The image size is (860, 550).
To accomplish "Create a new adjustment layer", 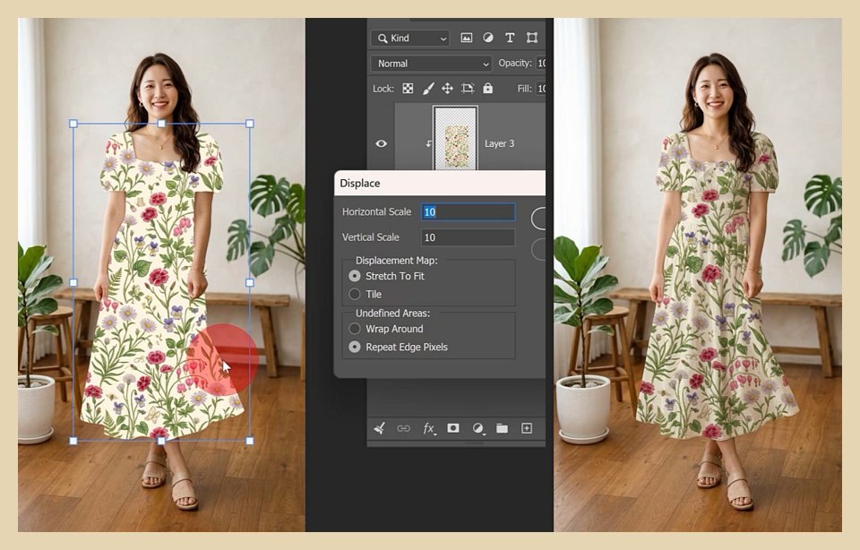I will 477,428.
